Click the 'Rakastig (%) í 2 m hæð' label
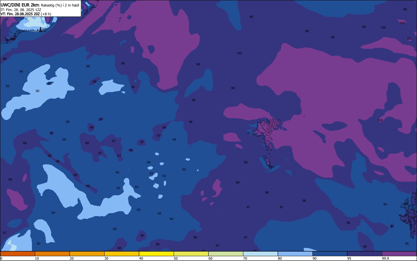This screenshot has height=261, width=417. tap(60, 5)
